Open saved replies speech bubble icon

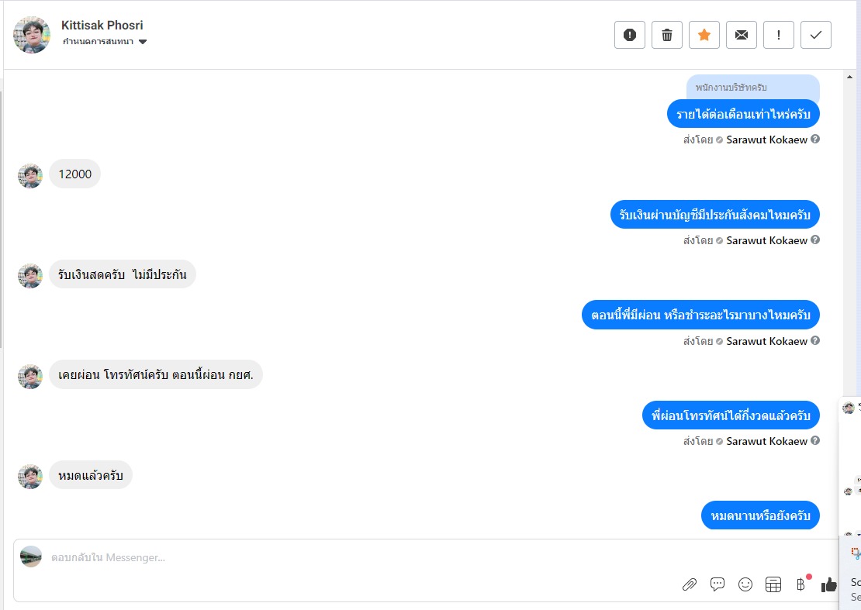[717, 584]
